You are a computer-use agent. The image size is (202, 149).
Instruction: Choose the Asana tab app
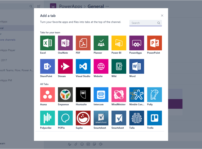point(47,95)
